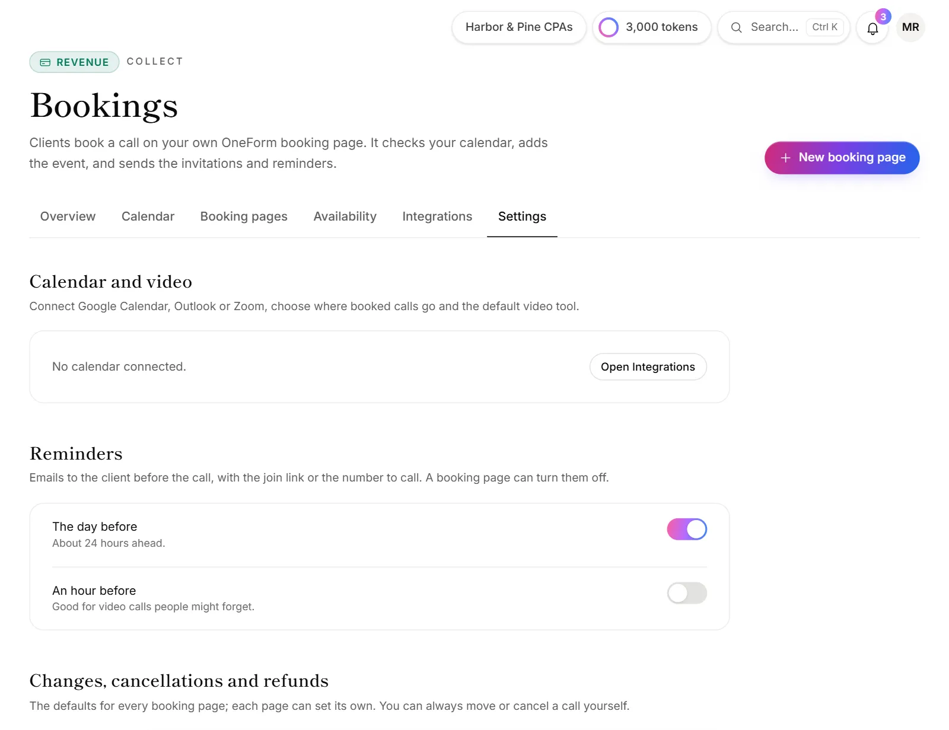This screenshot has width=949, height=730.
Task: Click Changes, cancellations and refunds heading
Action: 179,681
